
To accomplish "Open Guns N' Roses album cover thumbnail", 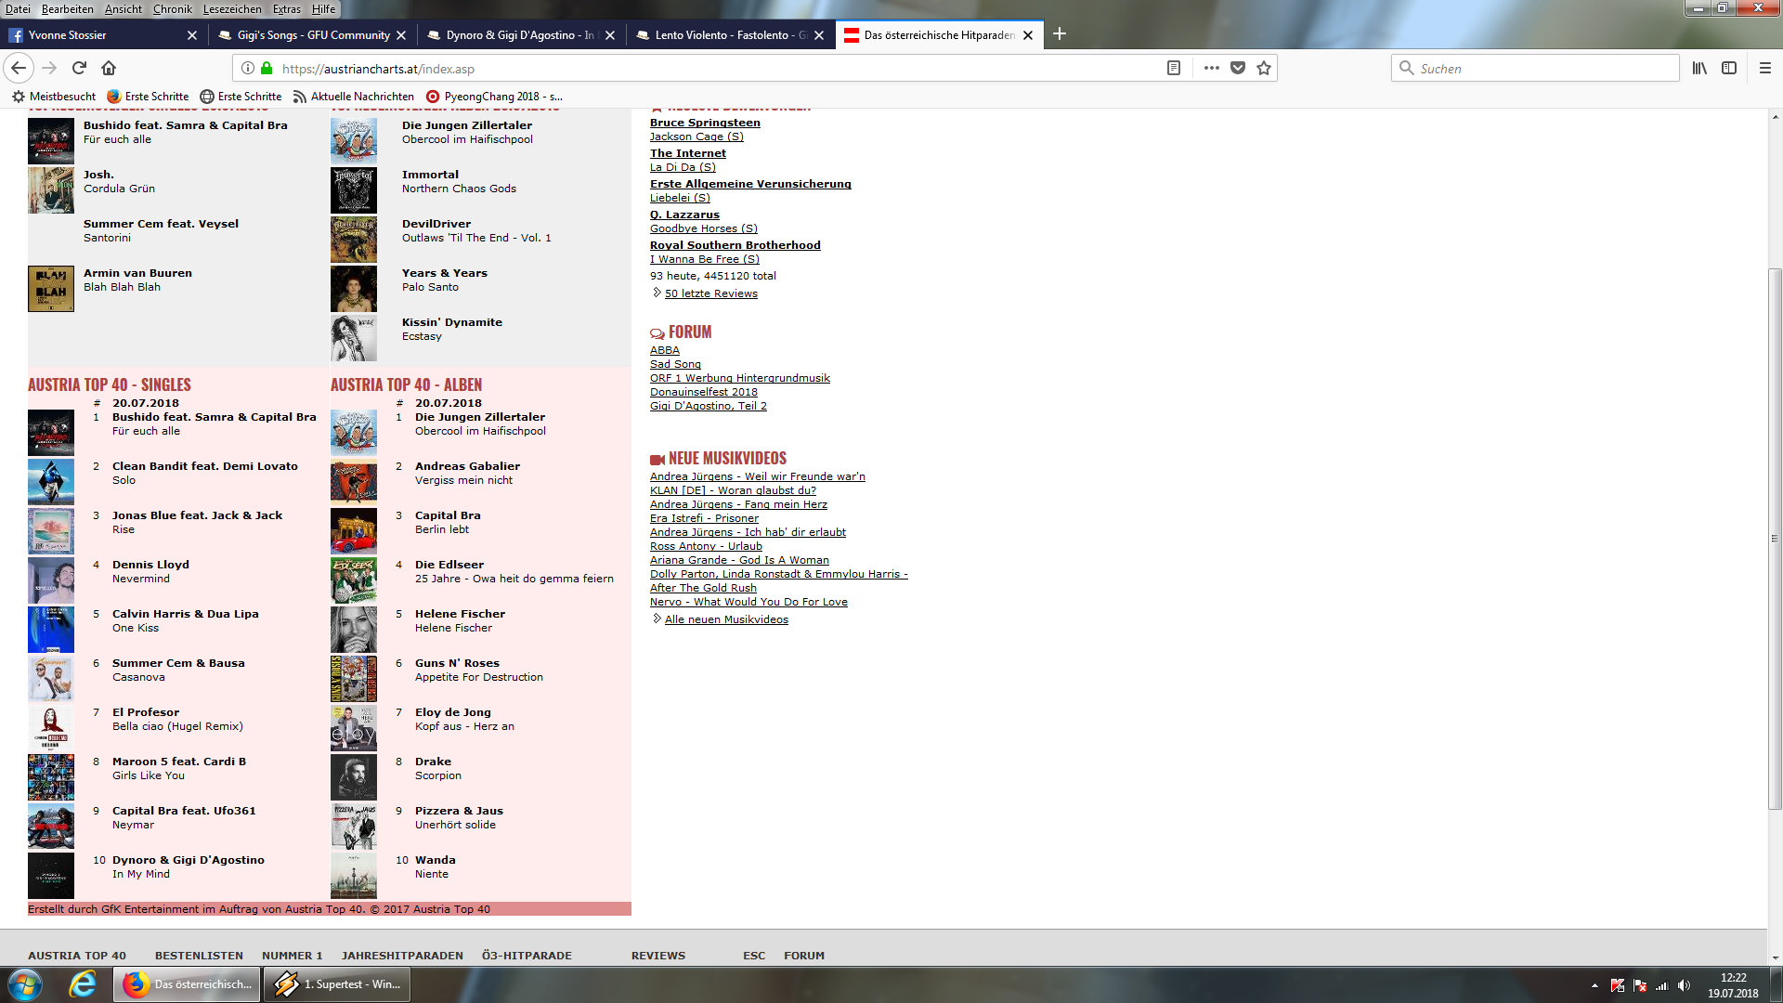I will [x=354, y=678].
